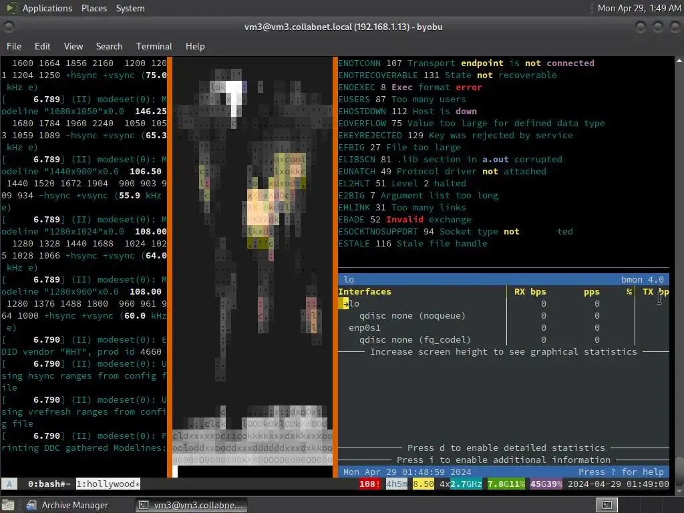This screenshot has height=513, width=684.
Task: Click 'Press ? for help' in bmon
Action: 621,472
